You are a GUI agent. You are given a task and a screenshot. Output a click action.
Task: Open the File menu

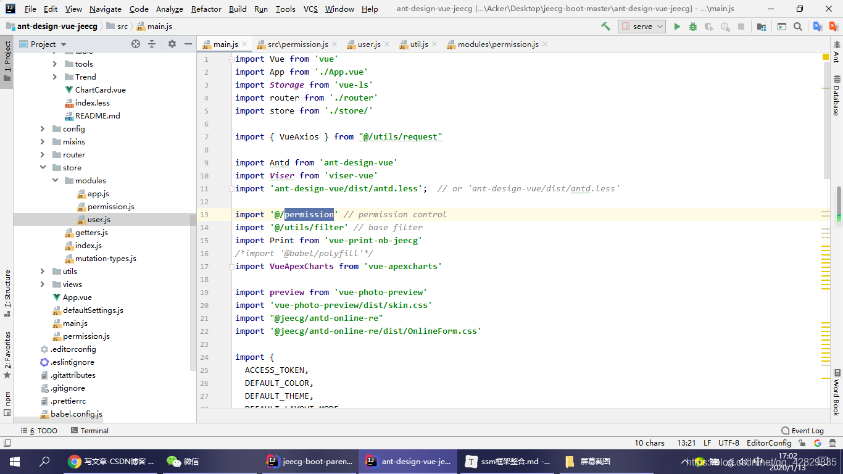[x=30, y=9]
